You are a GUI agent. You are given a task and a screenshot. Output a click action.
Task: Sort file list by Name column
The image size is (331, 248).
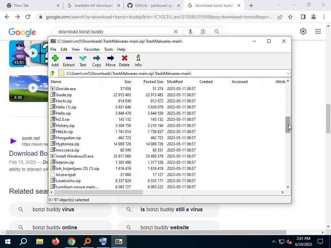tap(75, 82)
